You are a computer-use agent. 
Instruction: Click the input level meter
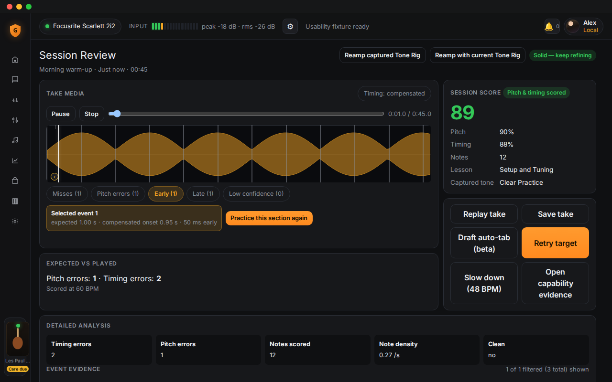click(175, 26)
